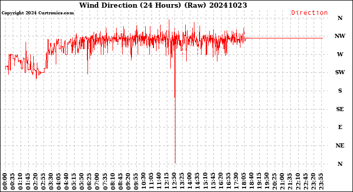The width and height of the screenshot is (353, 192).
Task: Click the "17:30" time label
Action: coord(236,181)
